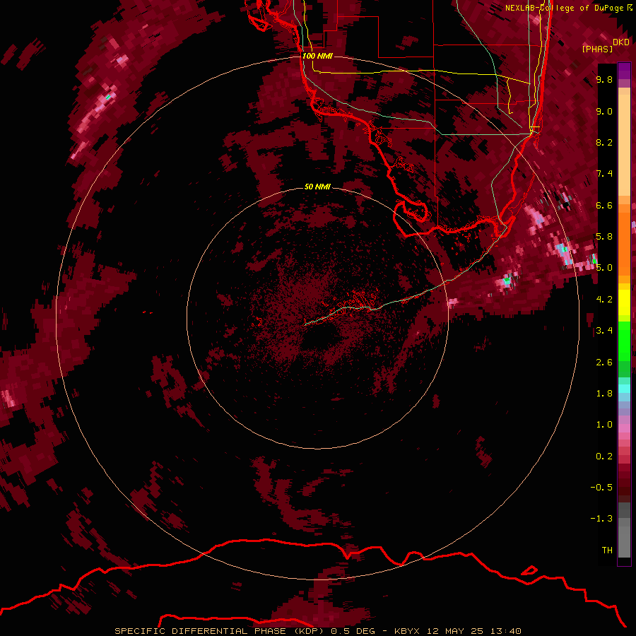Image resolution: width=636 pixels, height=636 pixels.
Task: Click the TH threshold label on the scale
Action: [x=607, y=550]
